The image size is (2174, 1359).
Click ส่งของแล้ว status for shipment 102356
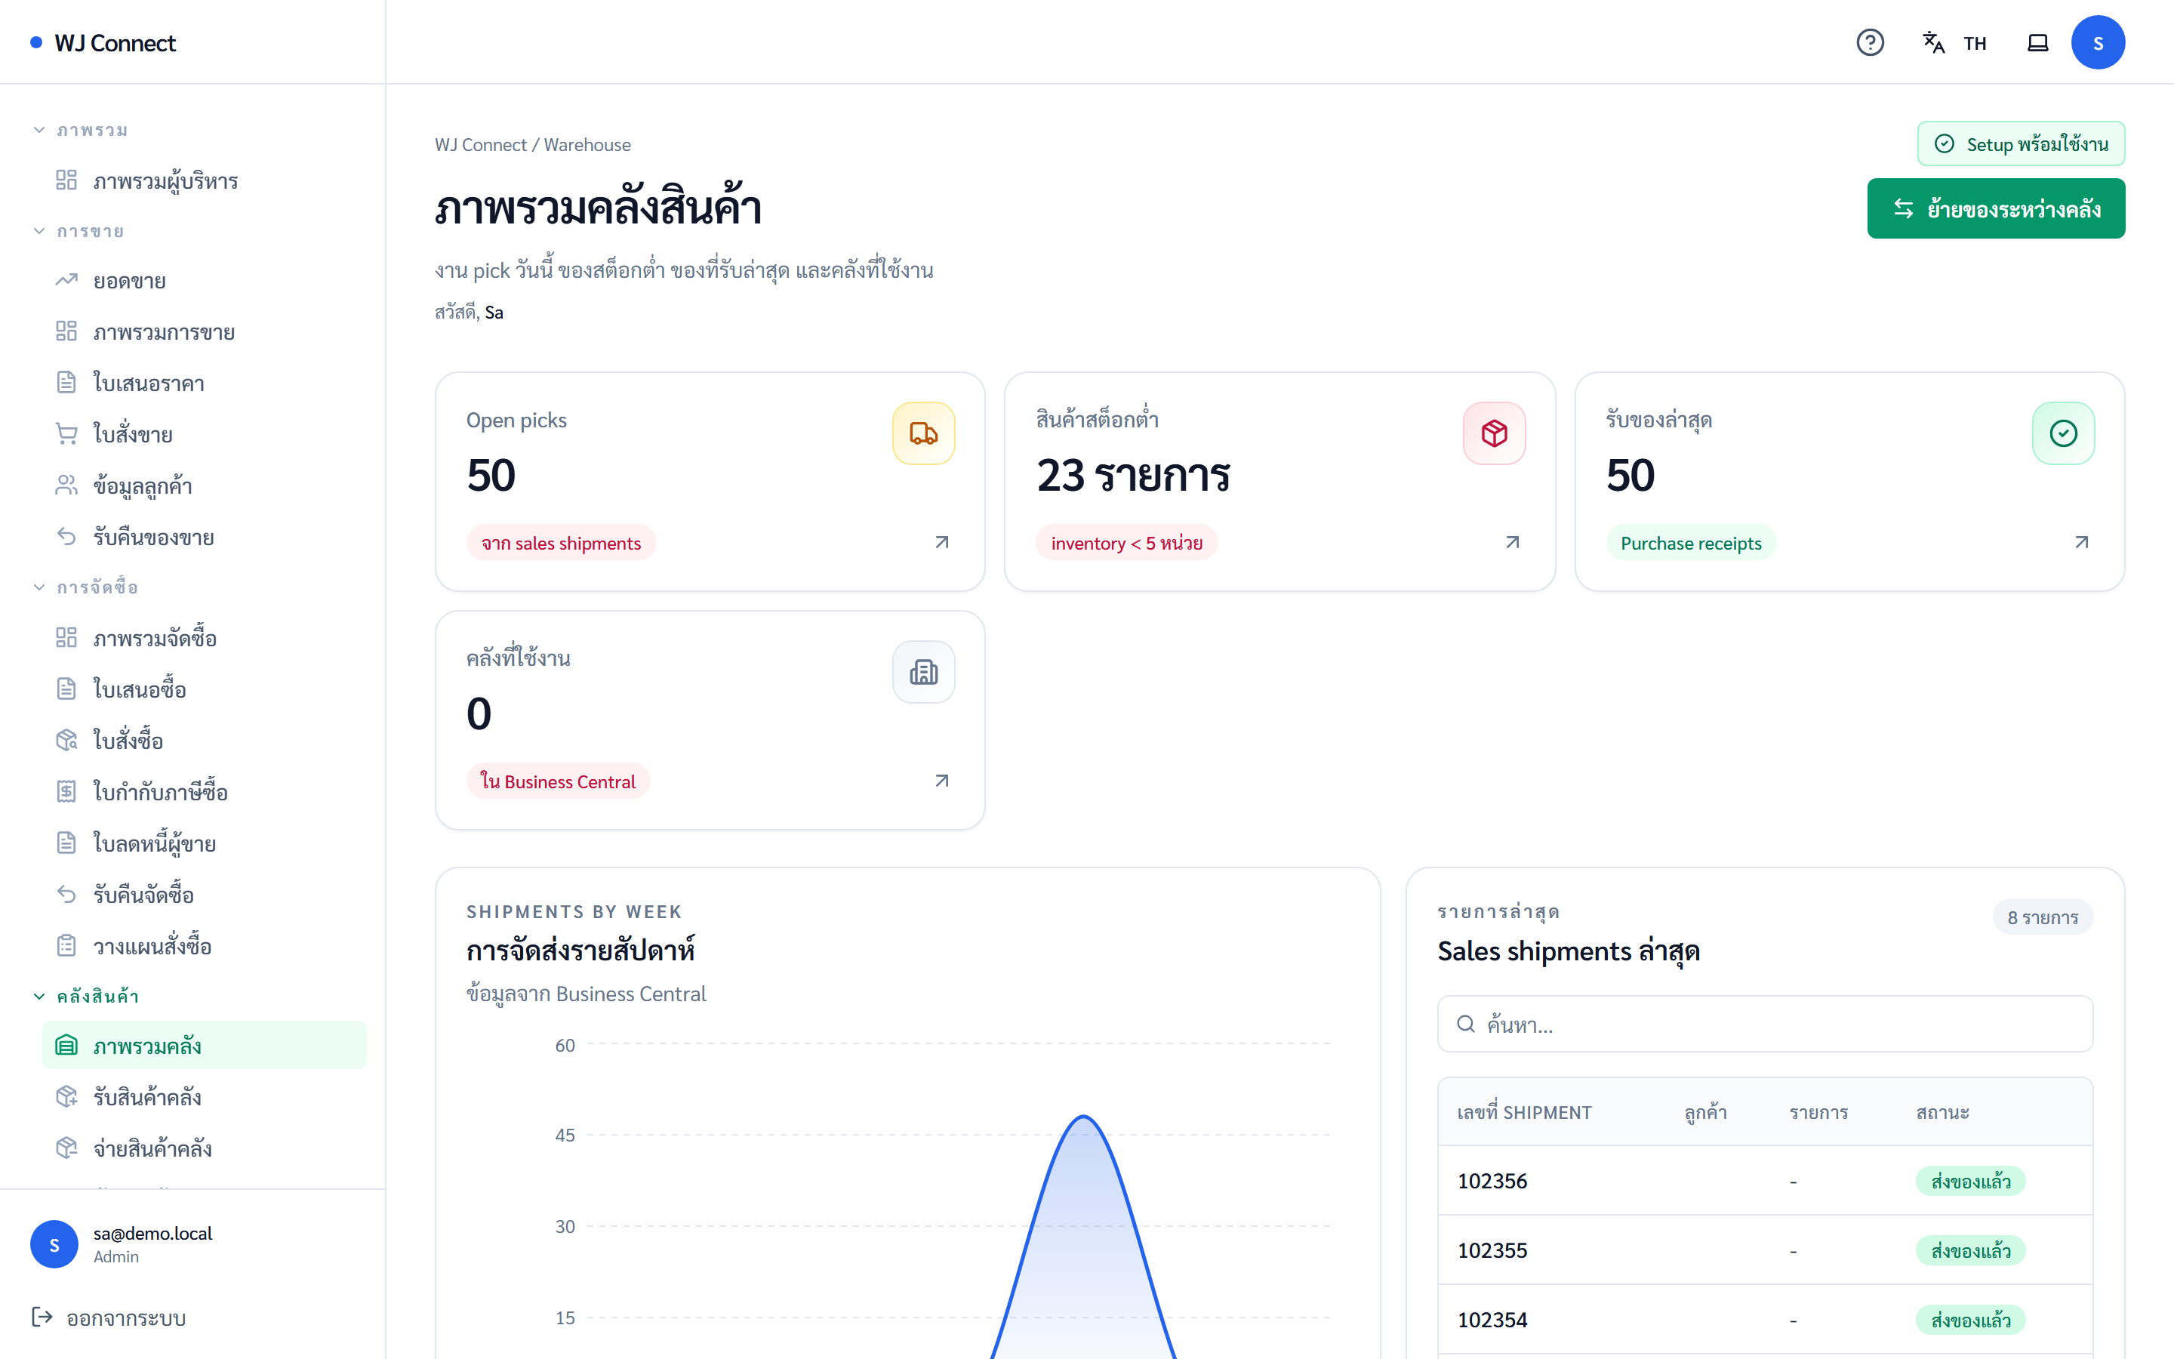tap(1970, 1180)
